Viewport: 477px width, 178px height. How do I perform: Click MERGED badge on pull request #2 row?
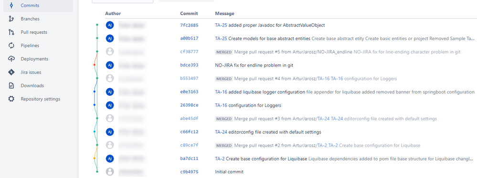224,145
